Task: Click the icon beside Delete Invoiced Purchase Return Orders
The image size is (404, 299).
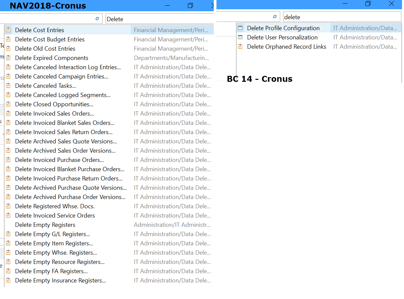Action: 8,178
